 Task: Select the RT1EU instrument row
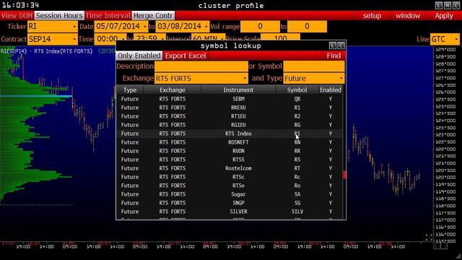click(x=230, y=116)
